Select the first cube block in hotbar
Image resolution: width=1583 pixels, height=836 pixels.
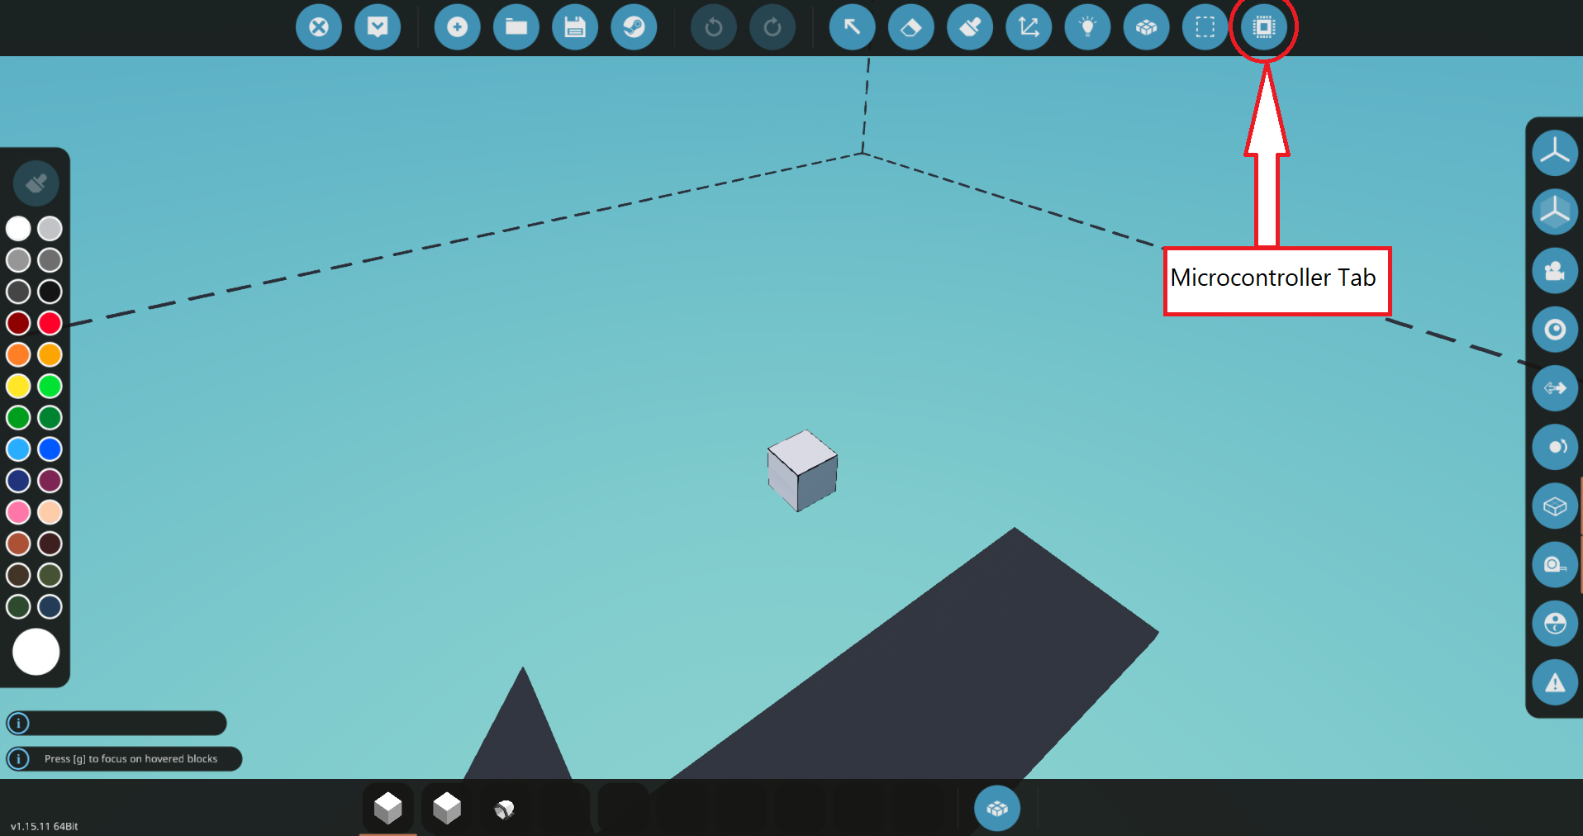(x=387, y=808)
